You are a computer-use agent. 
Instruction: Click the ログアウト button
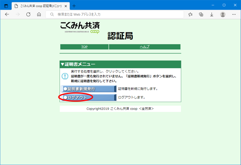pos(89,97)
